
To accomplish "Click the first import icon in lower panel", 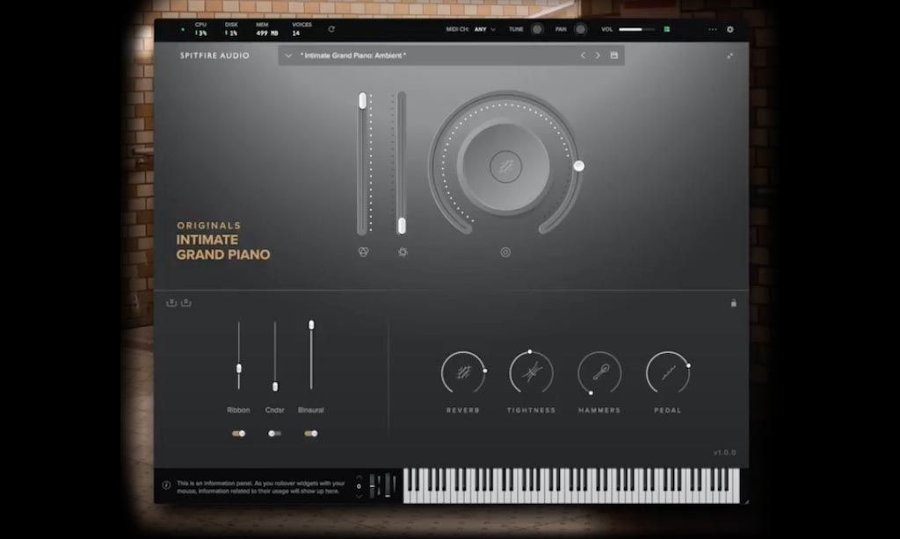I will click(x=171, y=303).
